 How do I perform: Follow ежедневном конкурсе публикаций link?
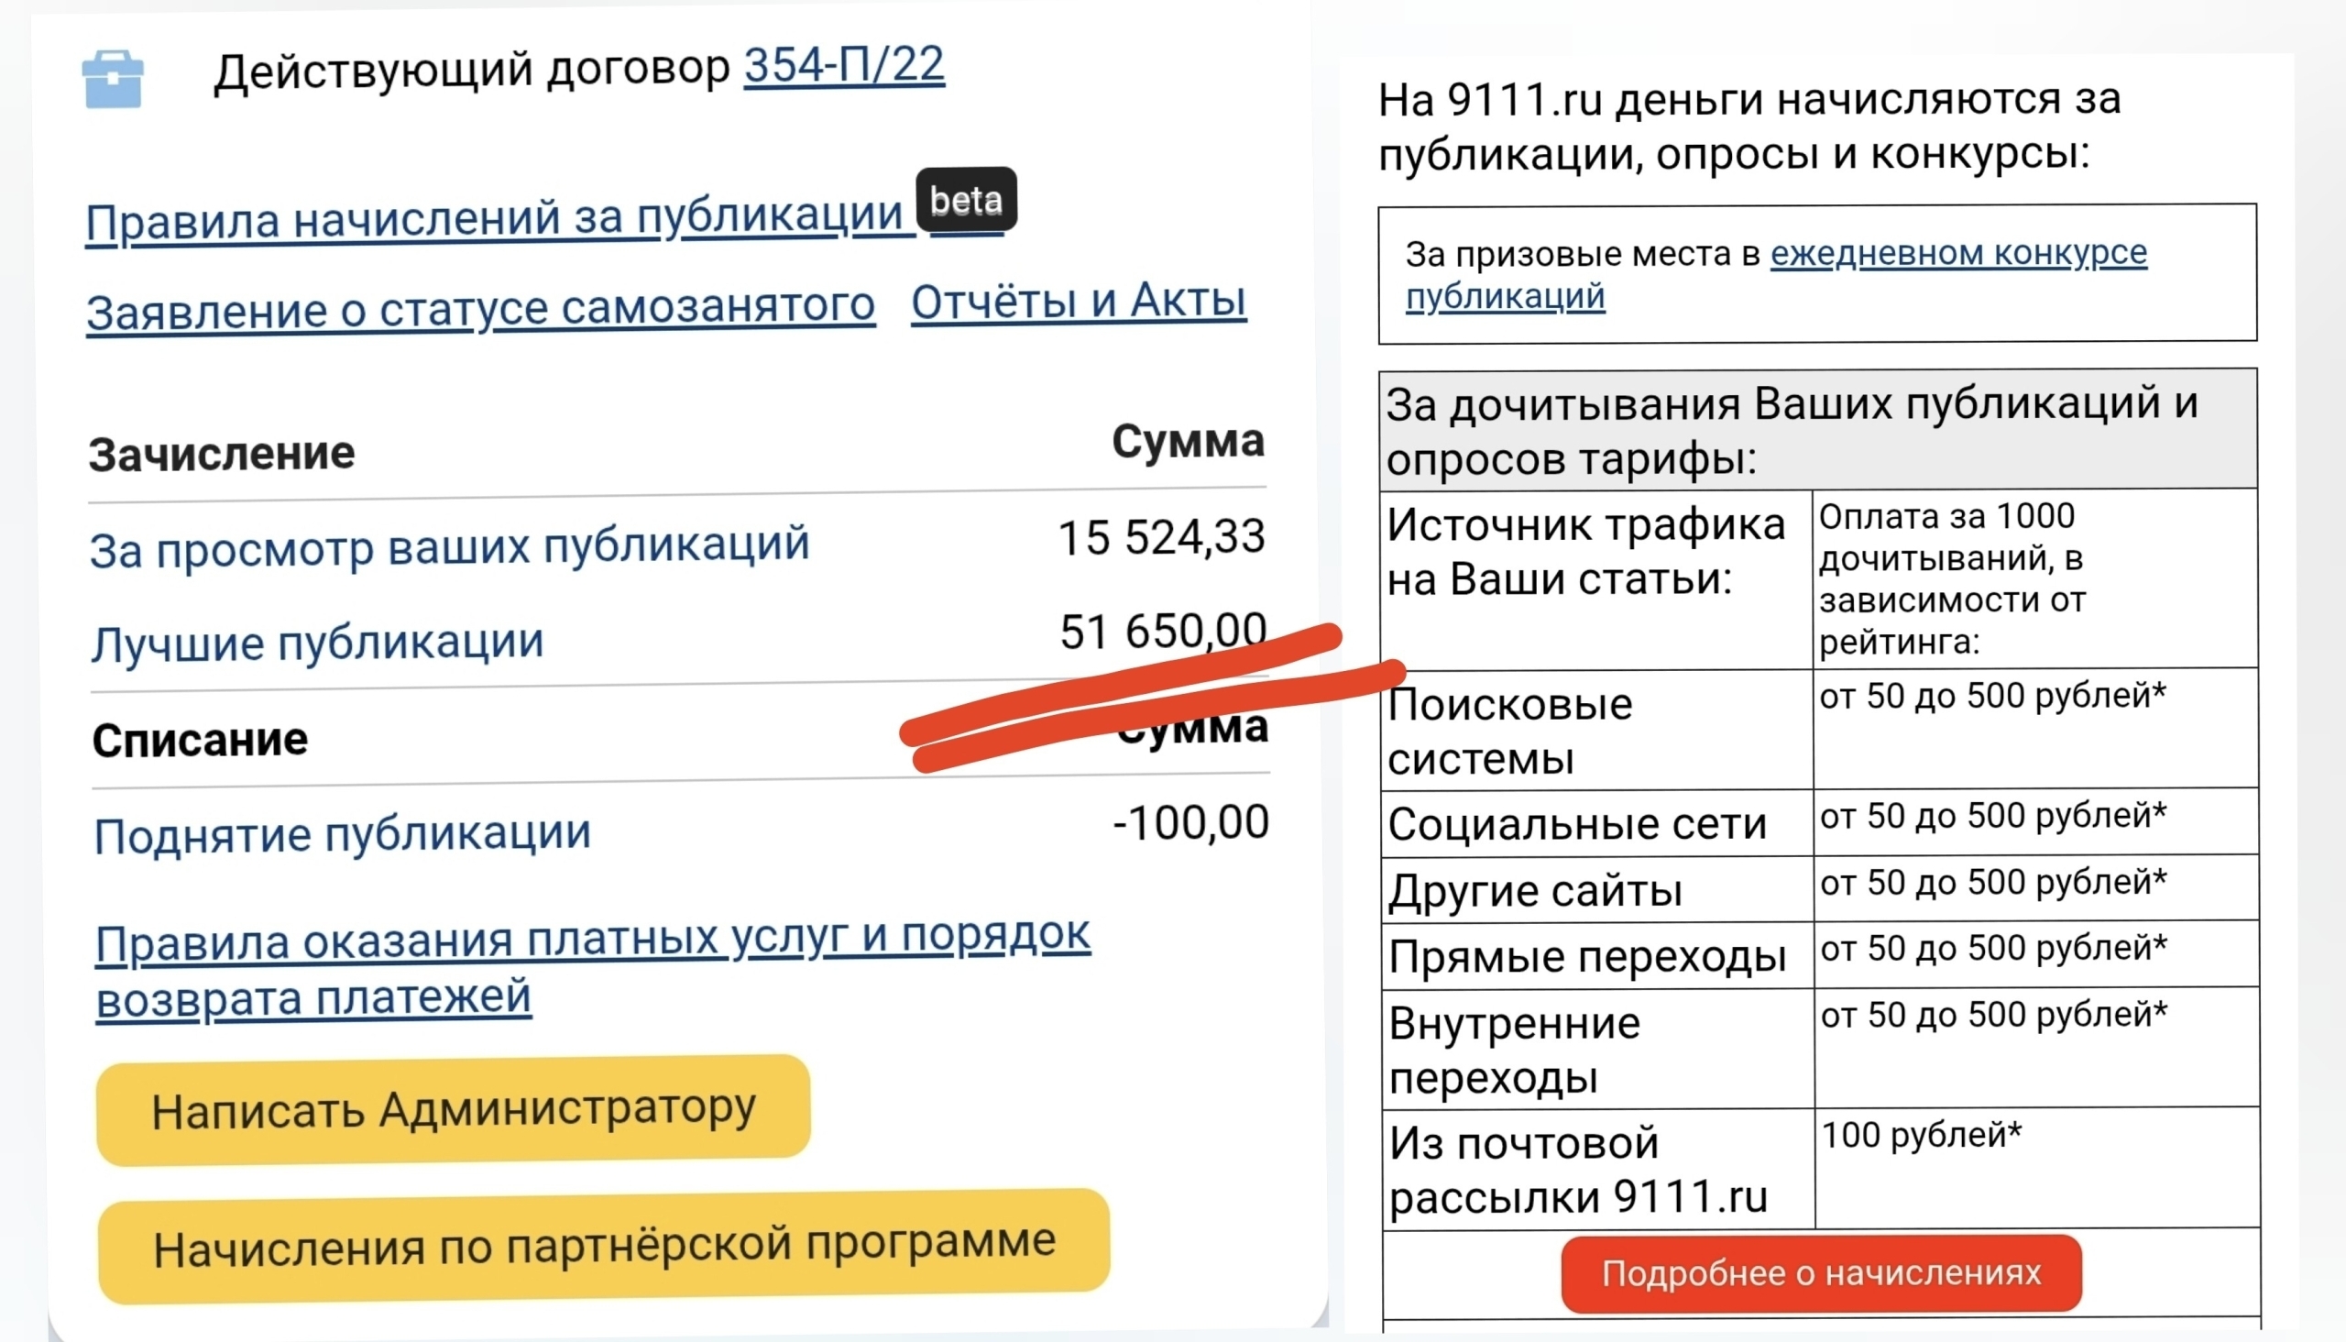tap(1958, 253)
